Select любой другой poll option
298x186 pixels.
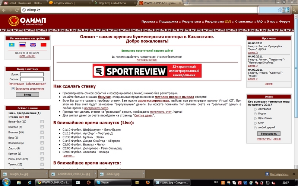255,128
